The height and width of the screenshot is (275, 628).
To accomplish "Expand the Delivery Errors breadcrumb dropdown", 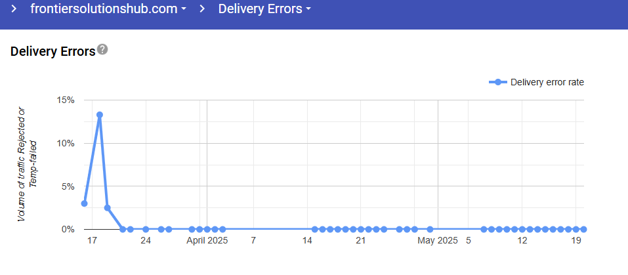I will point(264,9).
